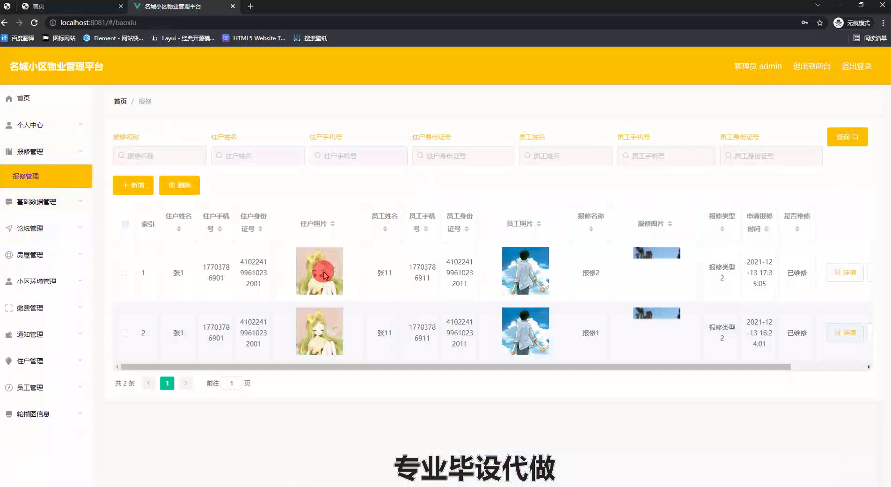Click 退出到前台 in the header
This screenshot has height=487, width=891.
[811, 66]
